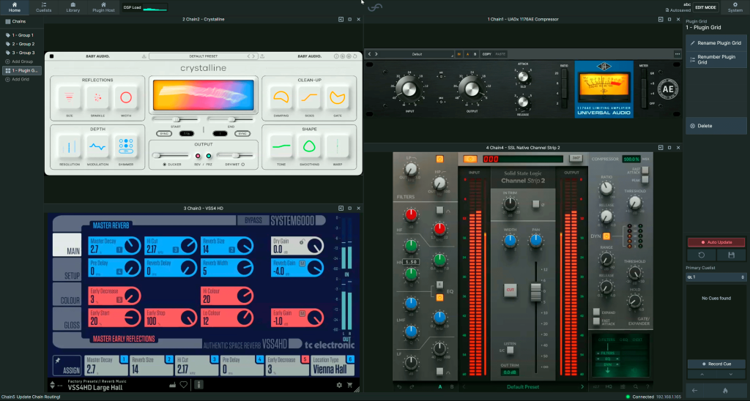Select 2 - Group 2 in Chains list

tap(22, 44)
